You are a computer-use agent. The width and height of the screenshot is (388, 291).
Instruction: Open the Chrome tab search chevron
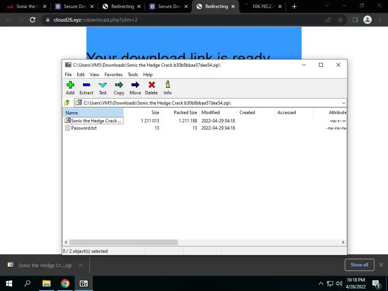(x=327, y=5)
